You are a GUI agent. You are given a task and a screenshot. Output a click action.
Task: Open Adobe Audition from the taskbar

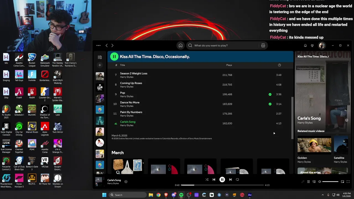coord(250,195)
